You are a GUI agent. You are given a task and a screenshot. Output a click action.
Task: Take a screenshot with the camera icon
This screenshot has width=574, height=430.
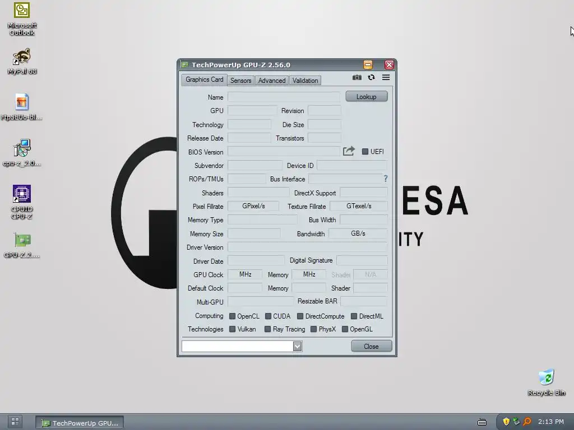[357, 77]
